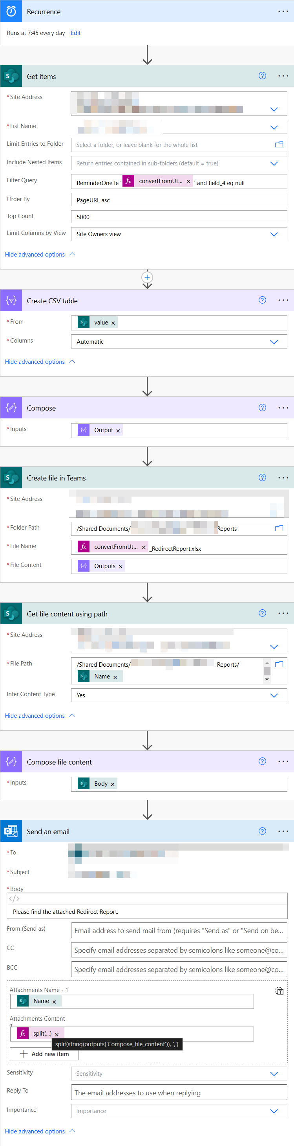294x1146 pixels.
Task: Open Get file content using path ellipsis menu
Action: [283, 614]
